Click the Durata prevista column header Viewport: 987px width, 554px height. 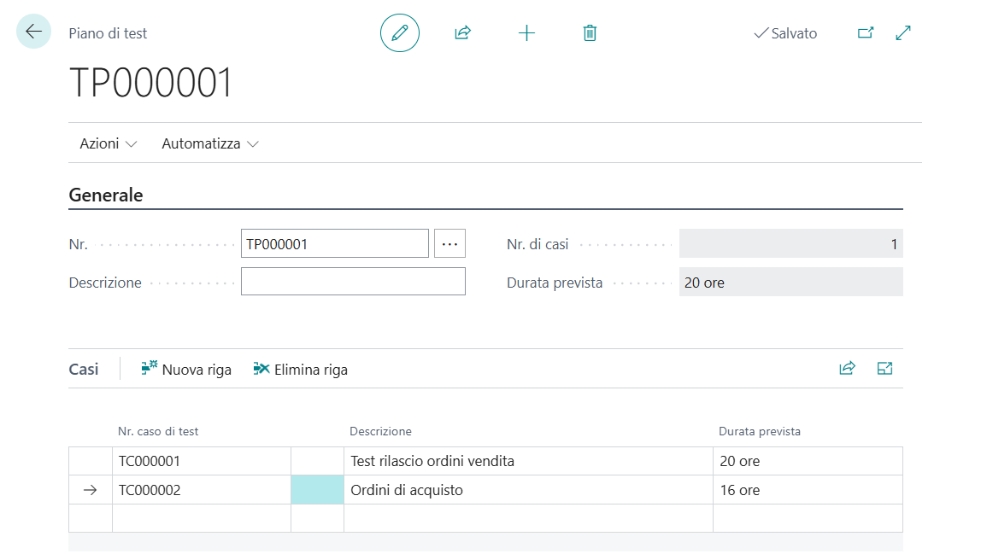[759, 431]
